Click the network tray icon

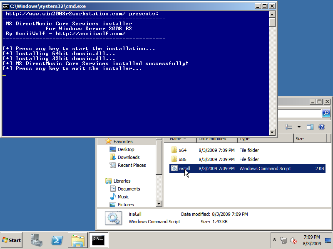[283, 240]
